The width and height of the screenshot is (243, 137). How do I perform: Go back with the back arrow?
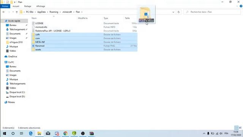tap(3, 12)
